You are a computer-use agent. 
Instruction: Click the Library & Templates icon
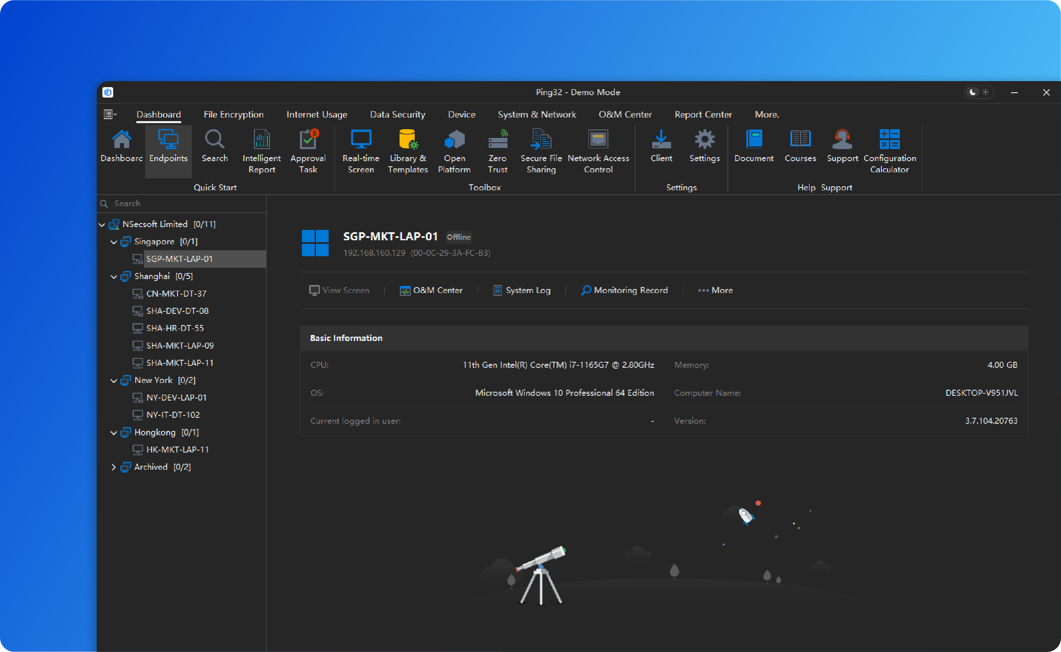coord(408,150)
